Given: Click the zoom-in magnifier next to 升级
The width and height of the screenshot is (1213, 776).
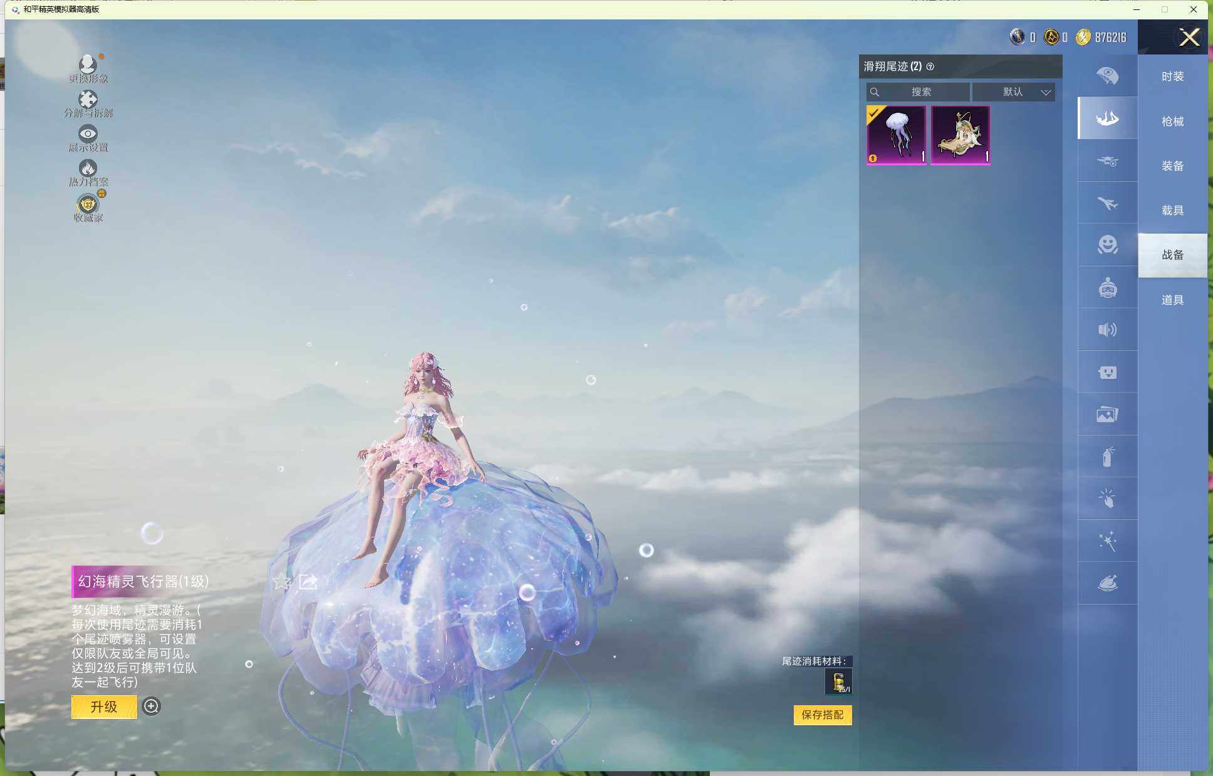Looking at the screenshot, I should [151, 706].
